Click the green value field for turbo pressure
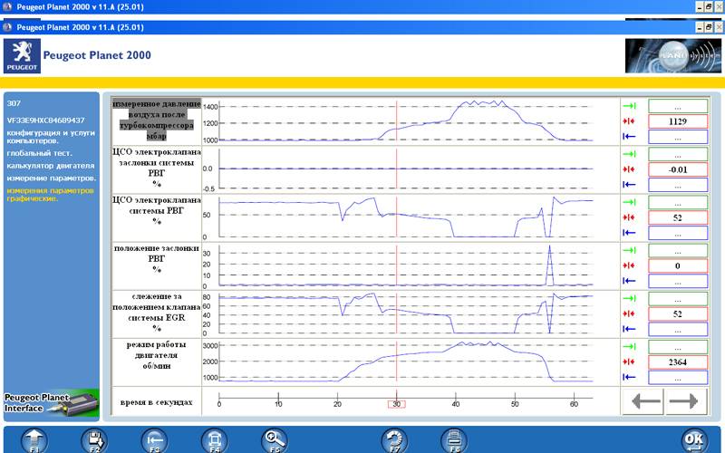 [677, 106]
